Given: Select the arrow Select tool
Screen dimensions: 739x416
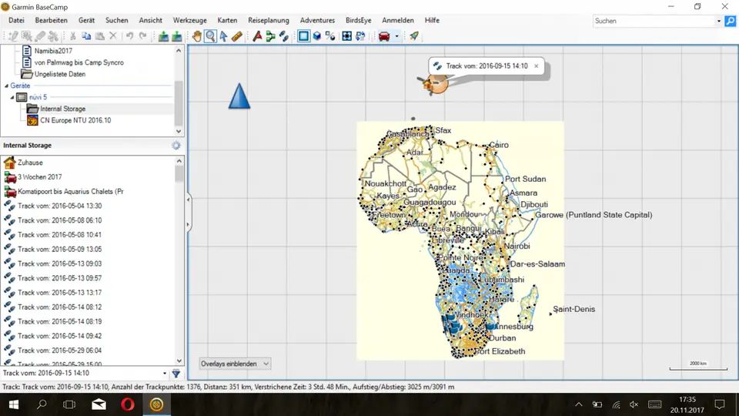Looking at the screenshot, I should [223, 36].
